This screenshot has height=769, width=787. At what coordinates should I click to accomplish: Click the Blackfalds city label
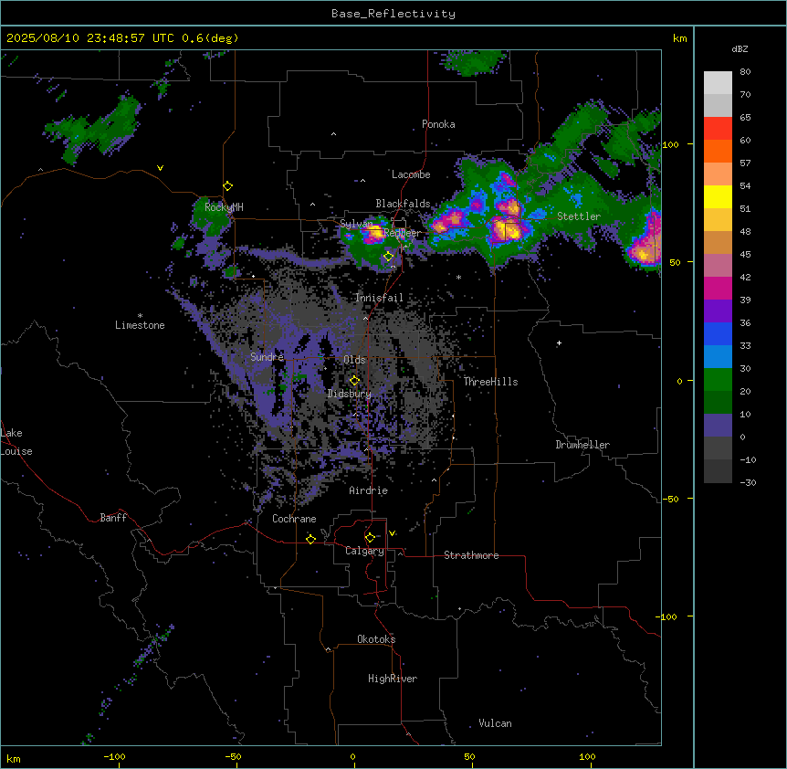pos(403,204)
